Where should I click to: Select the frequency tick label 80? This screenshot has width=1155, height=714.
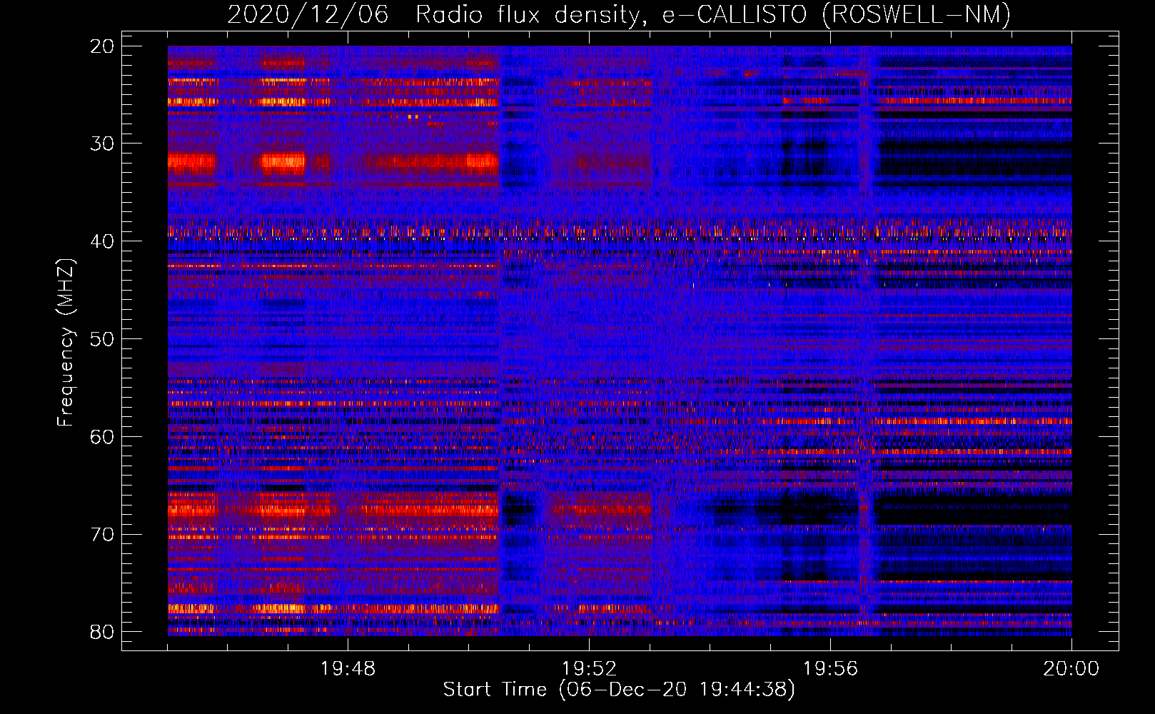(103, 632)
